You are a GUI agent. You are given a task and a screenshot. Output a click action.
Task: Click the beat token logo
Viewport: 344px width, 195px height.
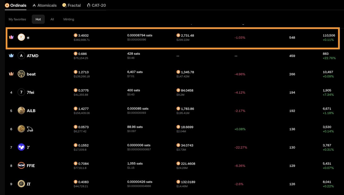pyautogui.click(x=21, y=74)
